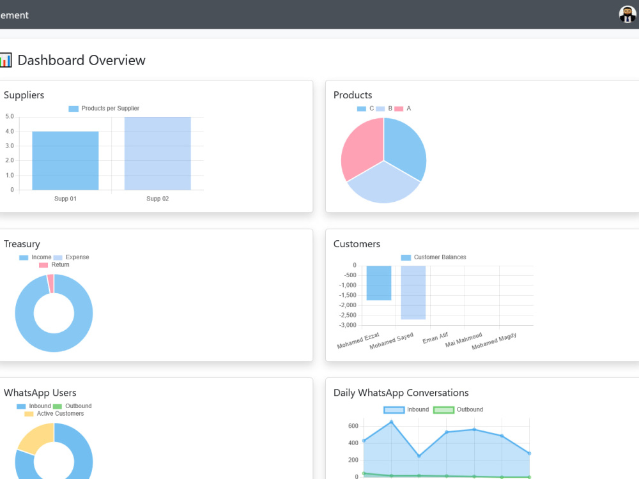
Task: Click the Mohamed Magdy axis label
Action: (x=494, y=341)
